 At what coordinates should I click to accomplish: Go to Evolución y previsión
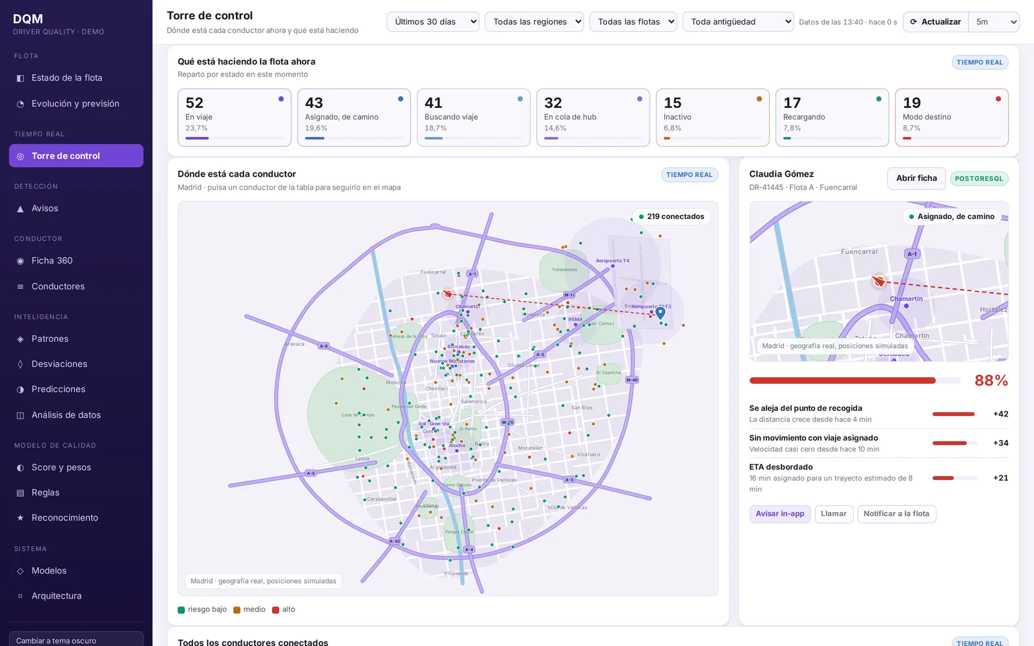pos(76,104)
